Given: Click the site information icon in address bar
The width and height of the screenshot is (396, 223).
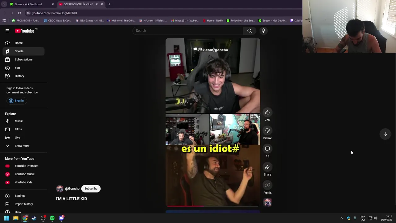Looking at the screenshot, I should coord(28,13).
